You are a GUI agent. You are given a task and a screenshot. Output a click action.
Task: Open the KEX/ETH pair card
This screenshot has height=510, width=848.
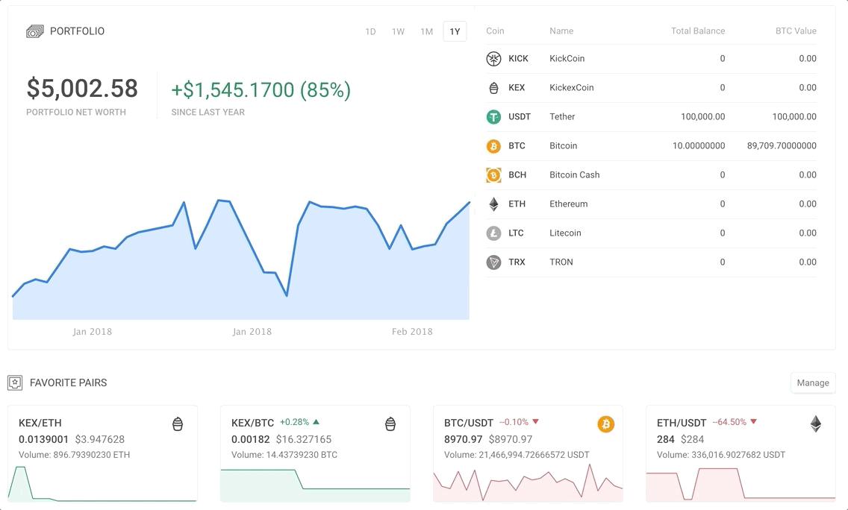coord(102,454)
